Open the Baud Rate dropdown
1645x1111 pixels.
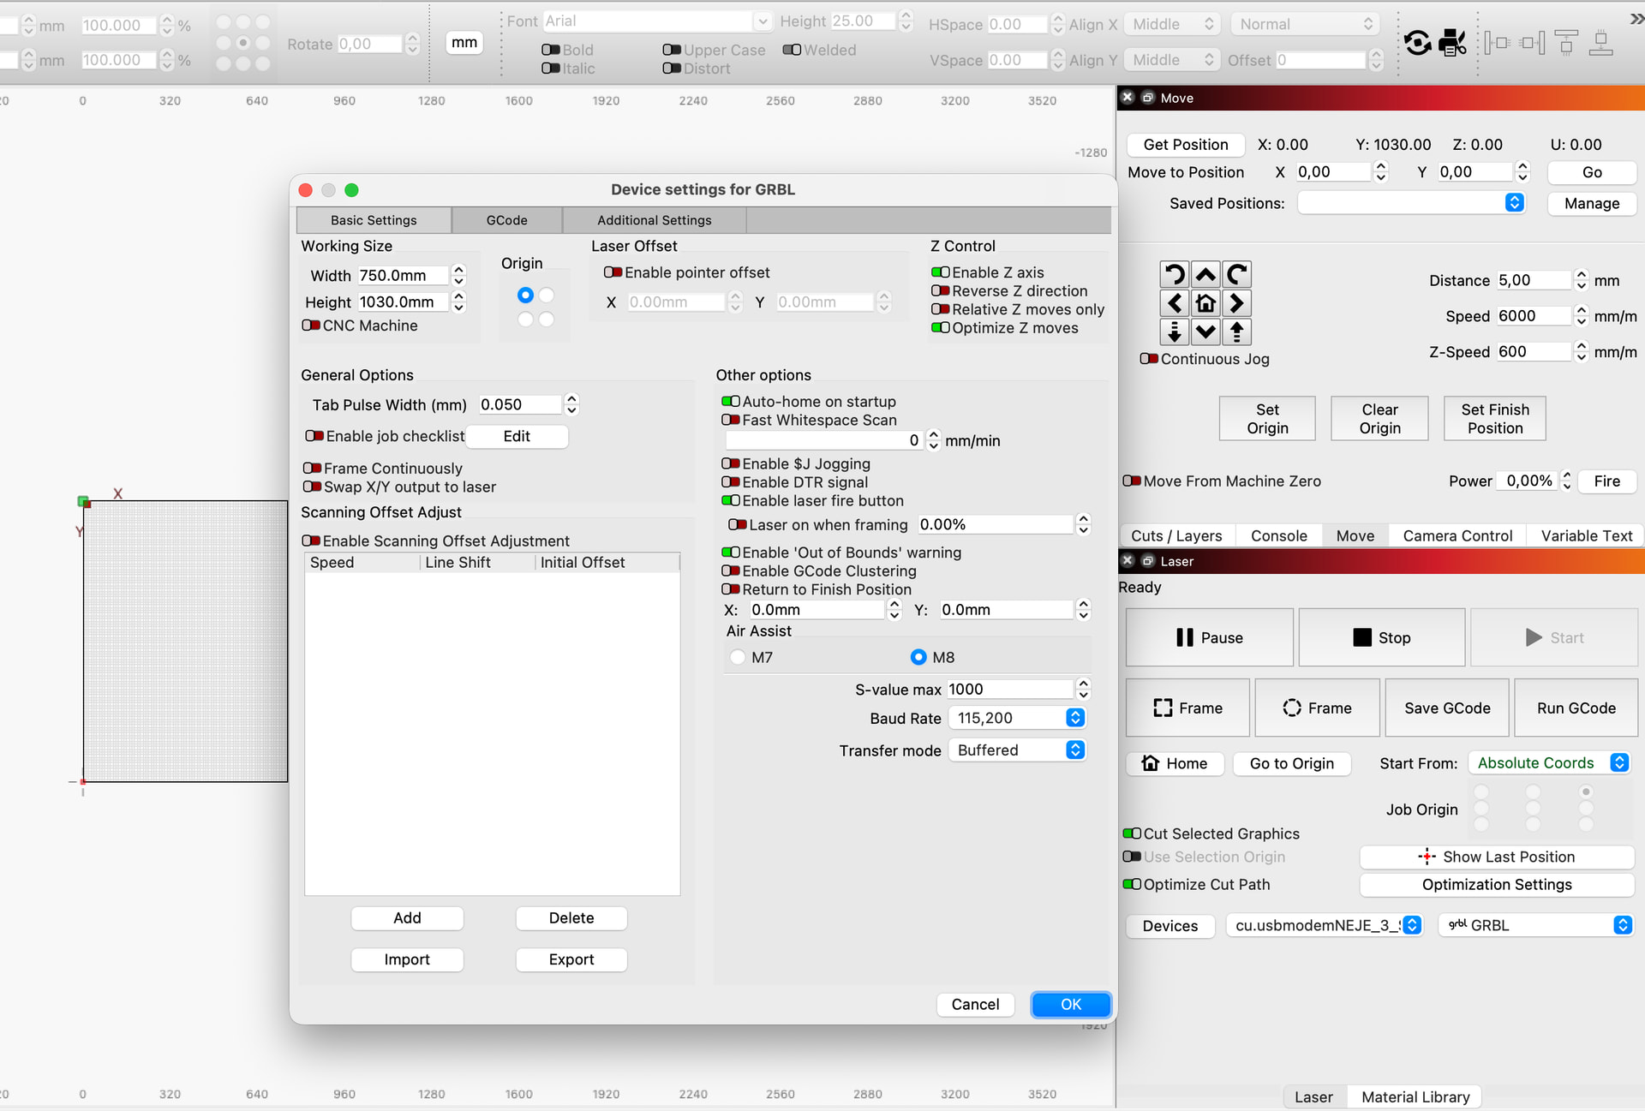[1017, 718]
